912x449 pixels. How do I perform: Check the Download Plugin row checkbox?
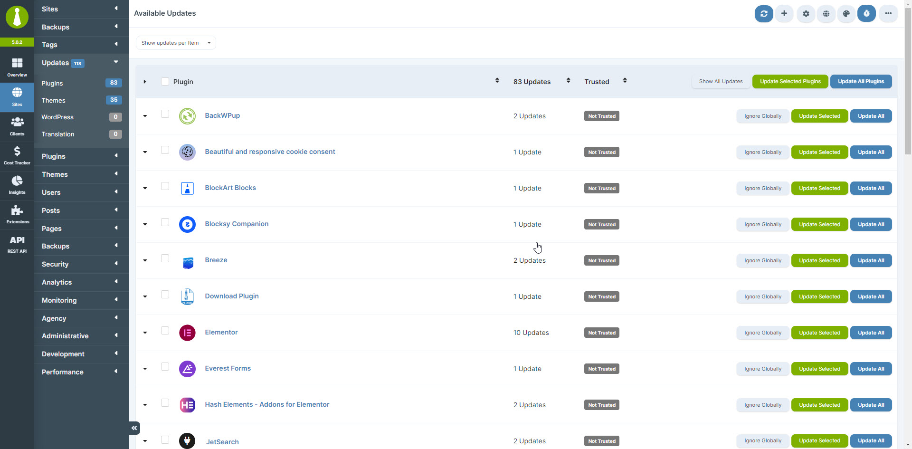pos(165,295)
